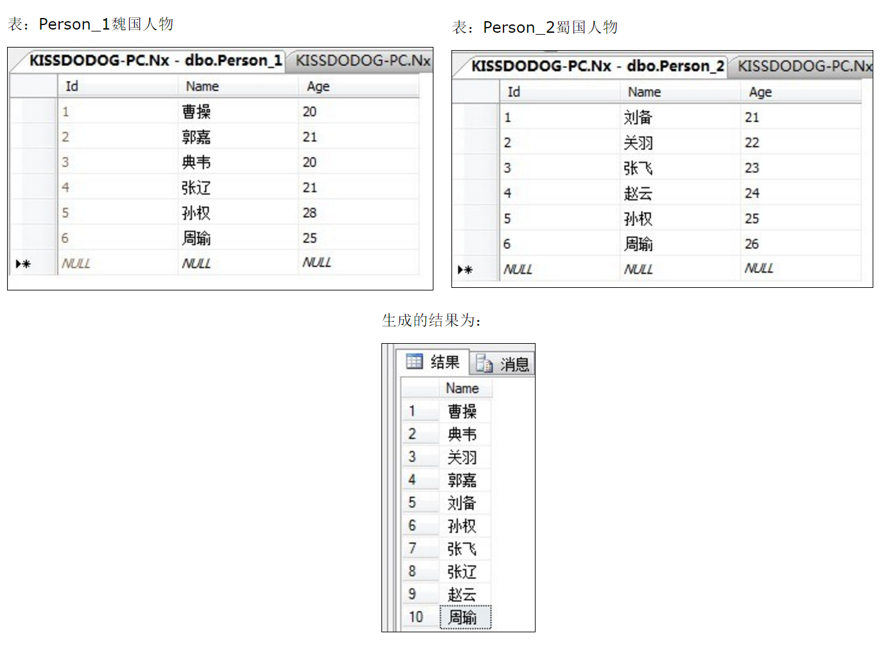Select the 周瑜 cell in Person_1

[238, 238]
